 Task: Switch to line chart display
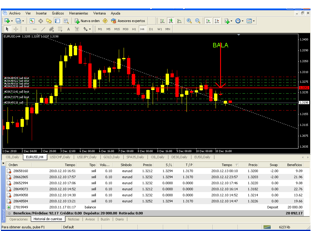[179, 21]
